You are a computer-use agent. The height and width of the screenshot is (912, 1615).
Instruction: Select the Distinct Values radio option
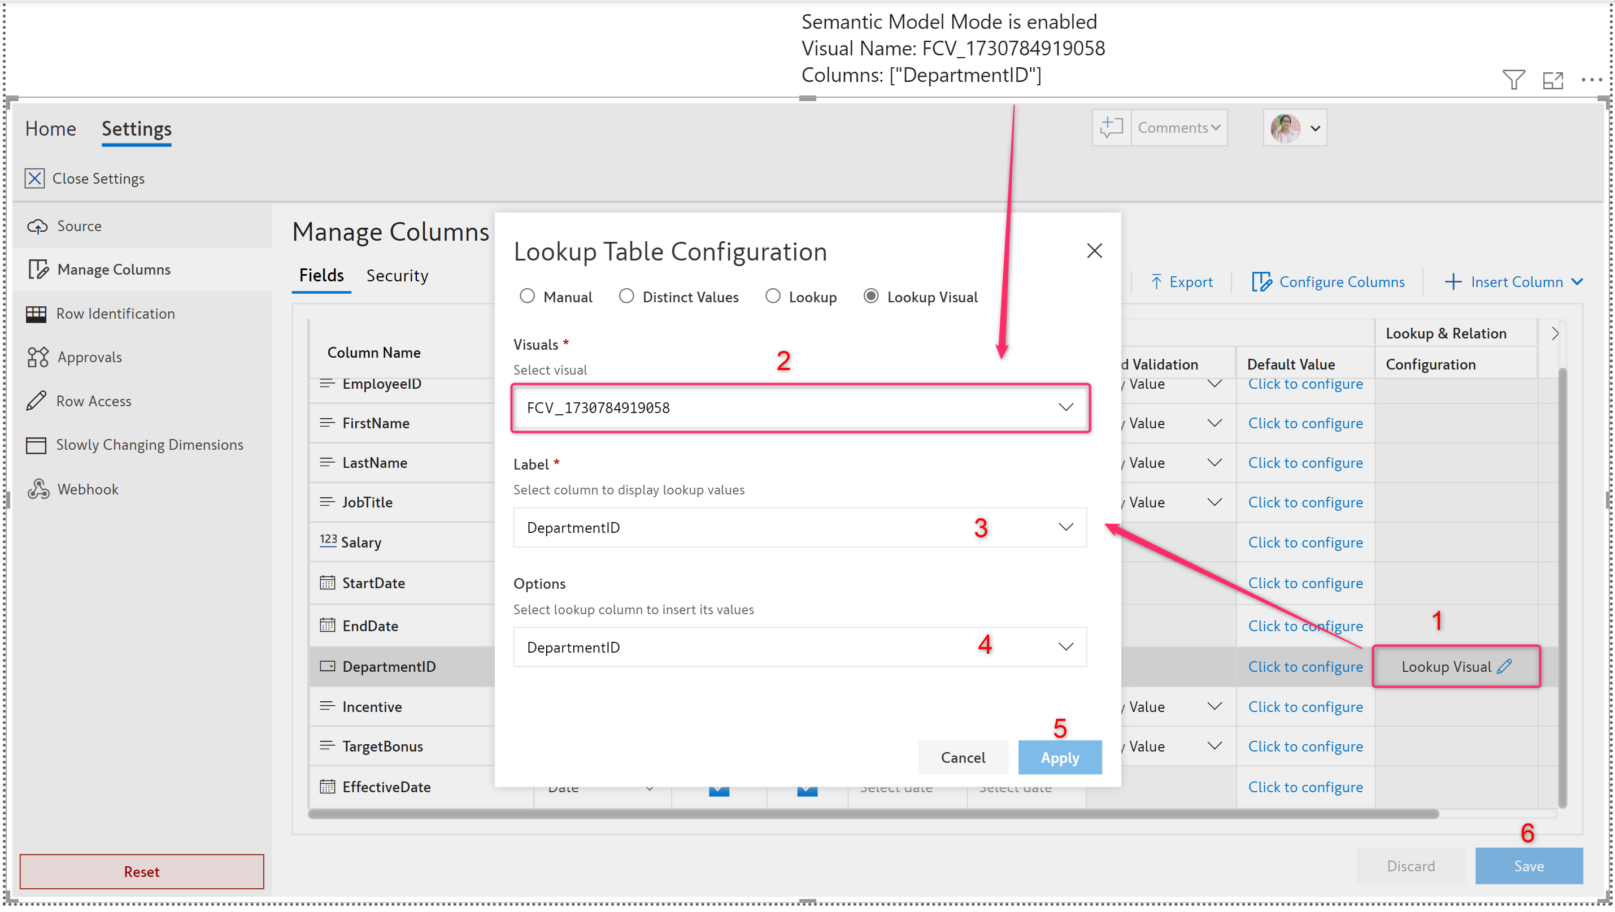click(x=626, y=296)
